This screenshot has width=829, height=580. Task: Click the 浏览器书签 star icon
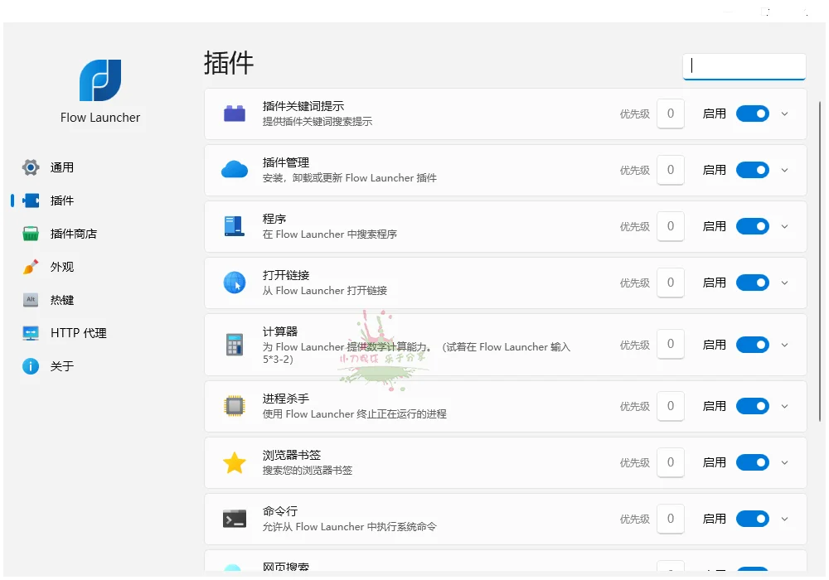point(235,462)
